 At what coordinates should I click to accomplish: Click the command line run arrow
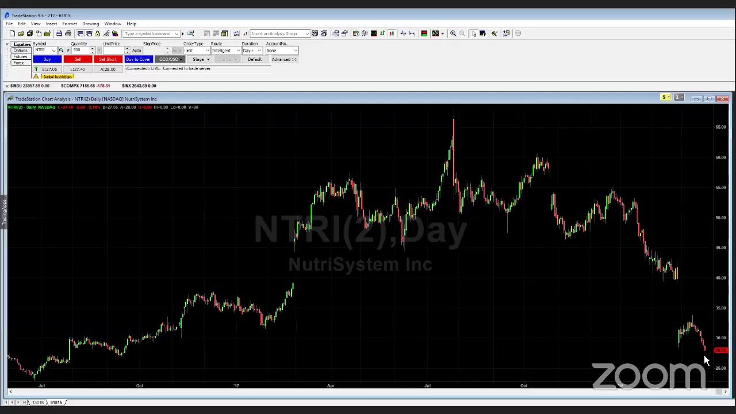click(183, 33)
